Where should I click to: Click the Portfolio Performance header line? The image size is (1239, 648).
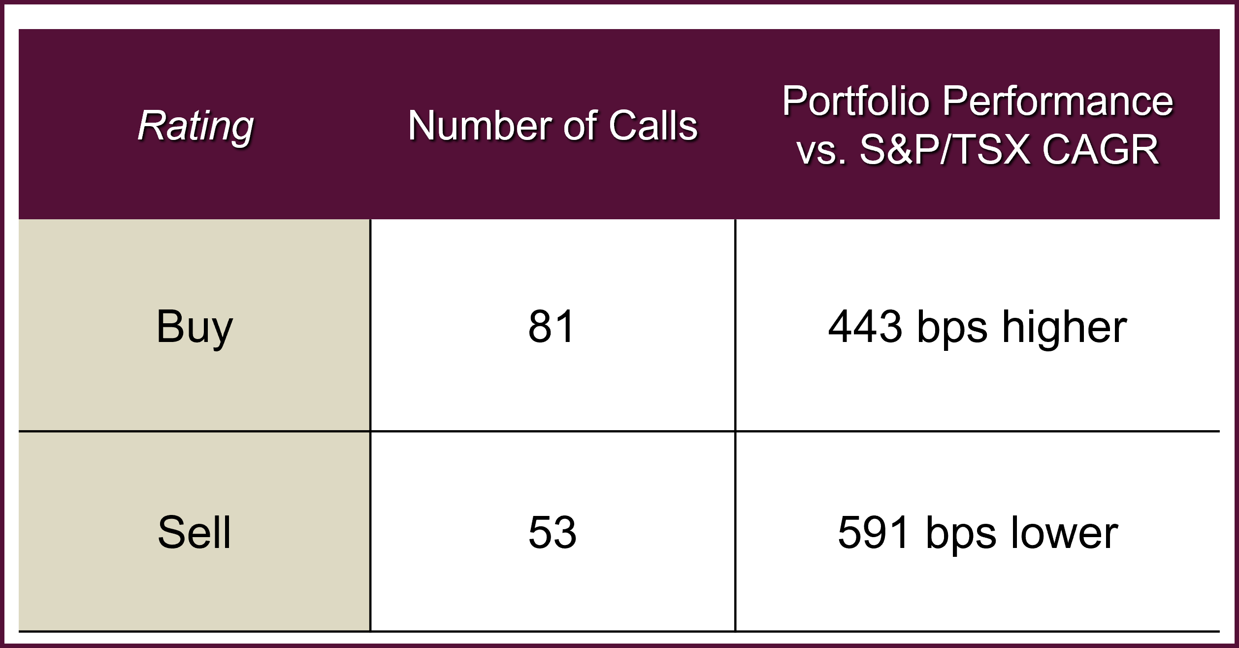(978, 102)
